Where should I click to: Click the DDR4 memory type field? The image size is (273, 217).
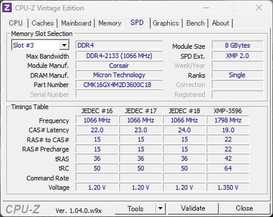click(x=119, y=45)
